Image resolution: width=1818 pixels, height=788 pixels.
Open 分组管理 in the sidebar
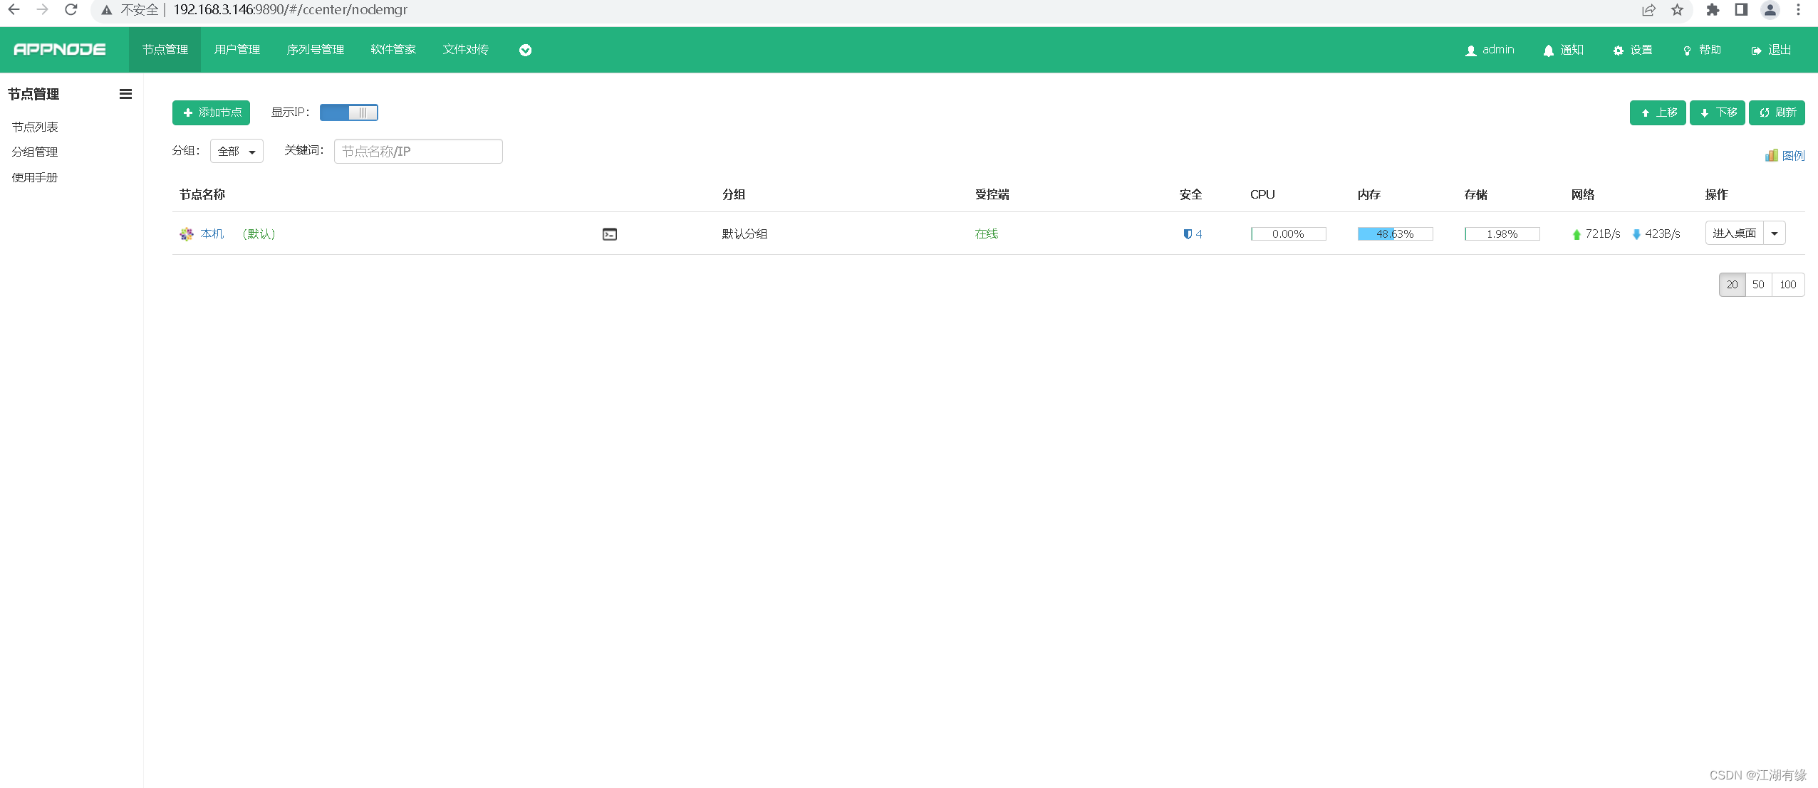click(x=35, y=152)
